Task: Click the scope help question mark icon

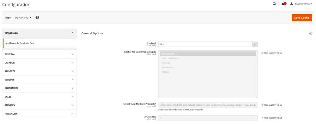Action: click(x=37, y=17)
